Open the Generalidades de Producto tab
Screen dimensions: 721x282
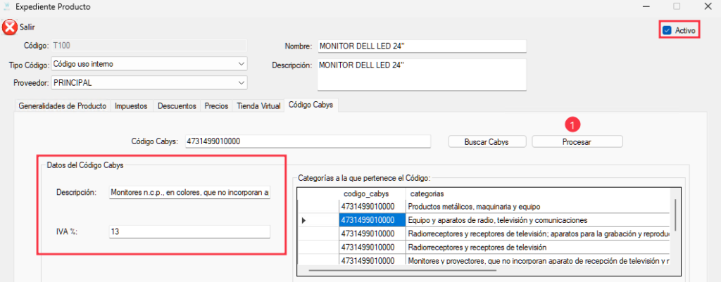62,106
